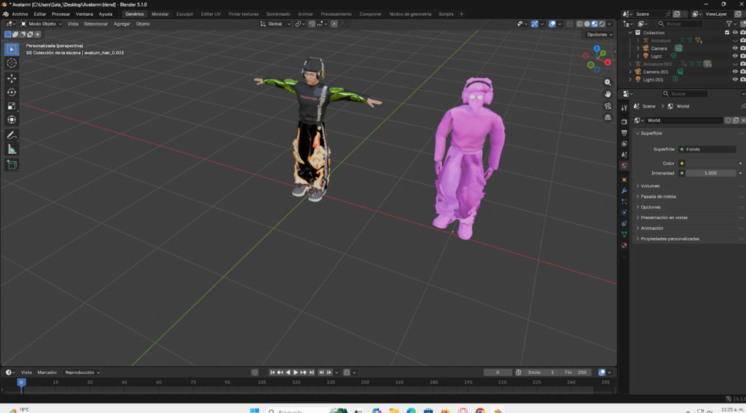Toggle viewport overlays button
Image resolution: width=746 pixels, height=413 pixels.
pos(552,24)
